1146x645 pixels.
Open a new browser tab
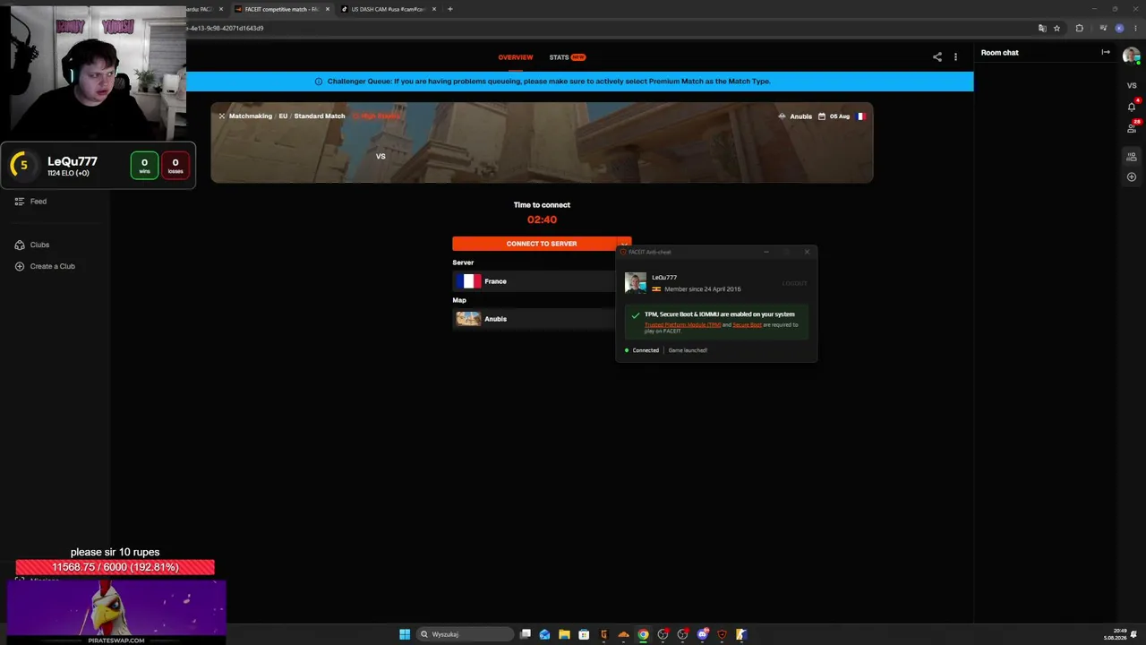click(x=450, y=9)
